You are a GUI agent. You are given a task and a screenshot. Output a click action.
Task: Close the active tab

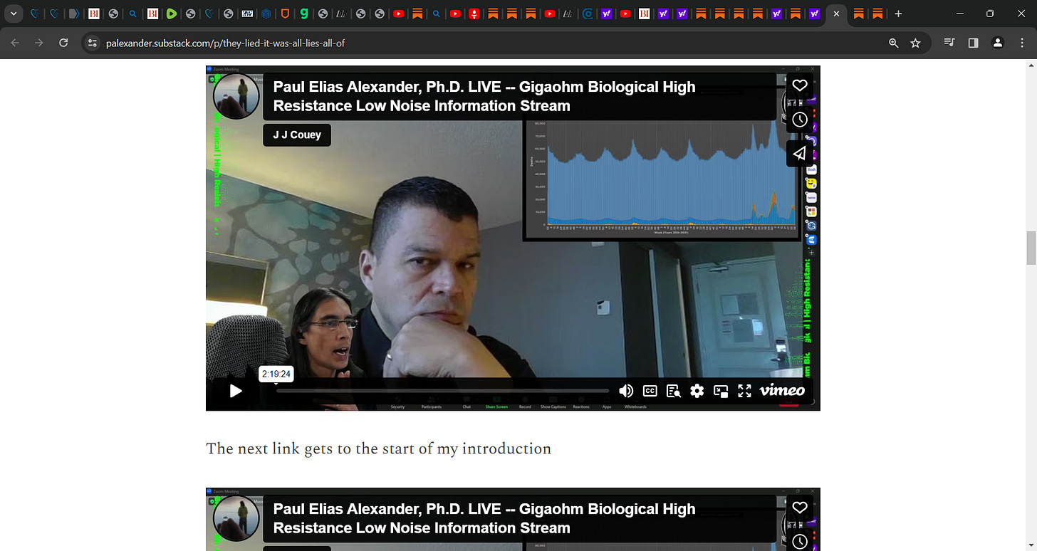(837, 14)
